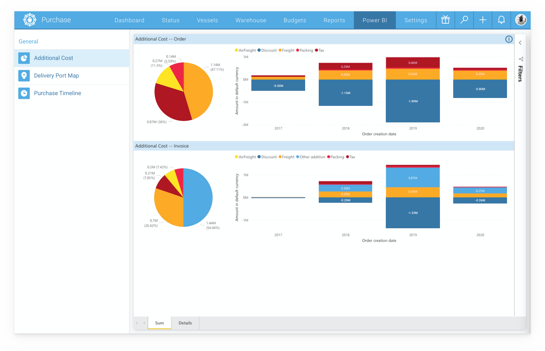The height and width of the screenshot is (351, 545).
Task: Click the info icon on report header
Action: pyautogui.click(x=509, y=39)
